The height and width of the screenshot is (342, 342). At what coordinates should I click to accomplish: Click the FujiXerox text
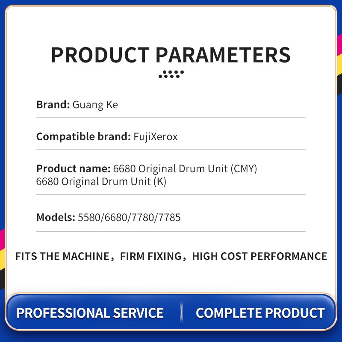[x=156, y=137]
